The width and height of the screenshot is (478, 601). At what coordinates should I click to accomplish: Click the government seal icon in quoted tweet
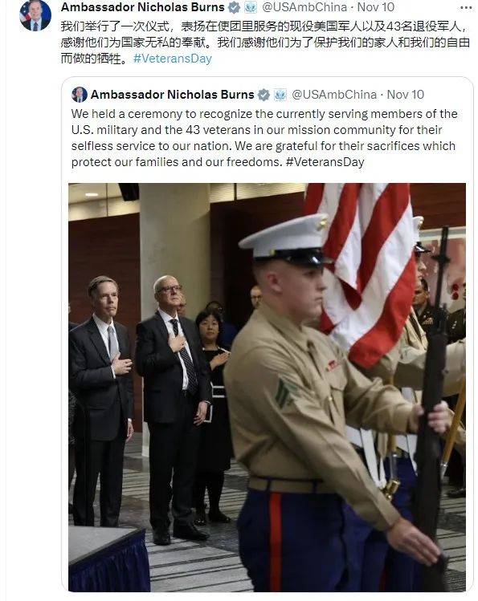point(280,95)
